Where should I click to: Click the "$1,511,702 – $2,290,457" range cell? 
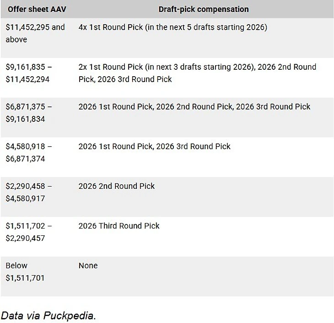click(29, 232)
